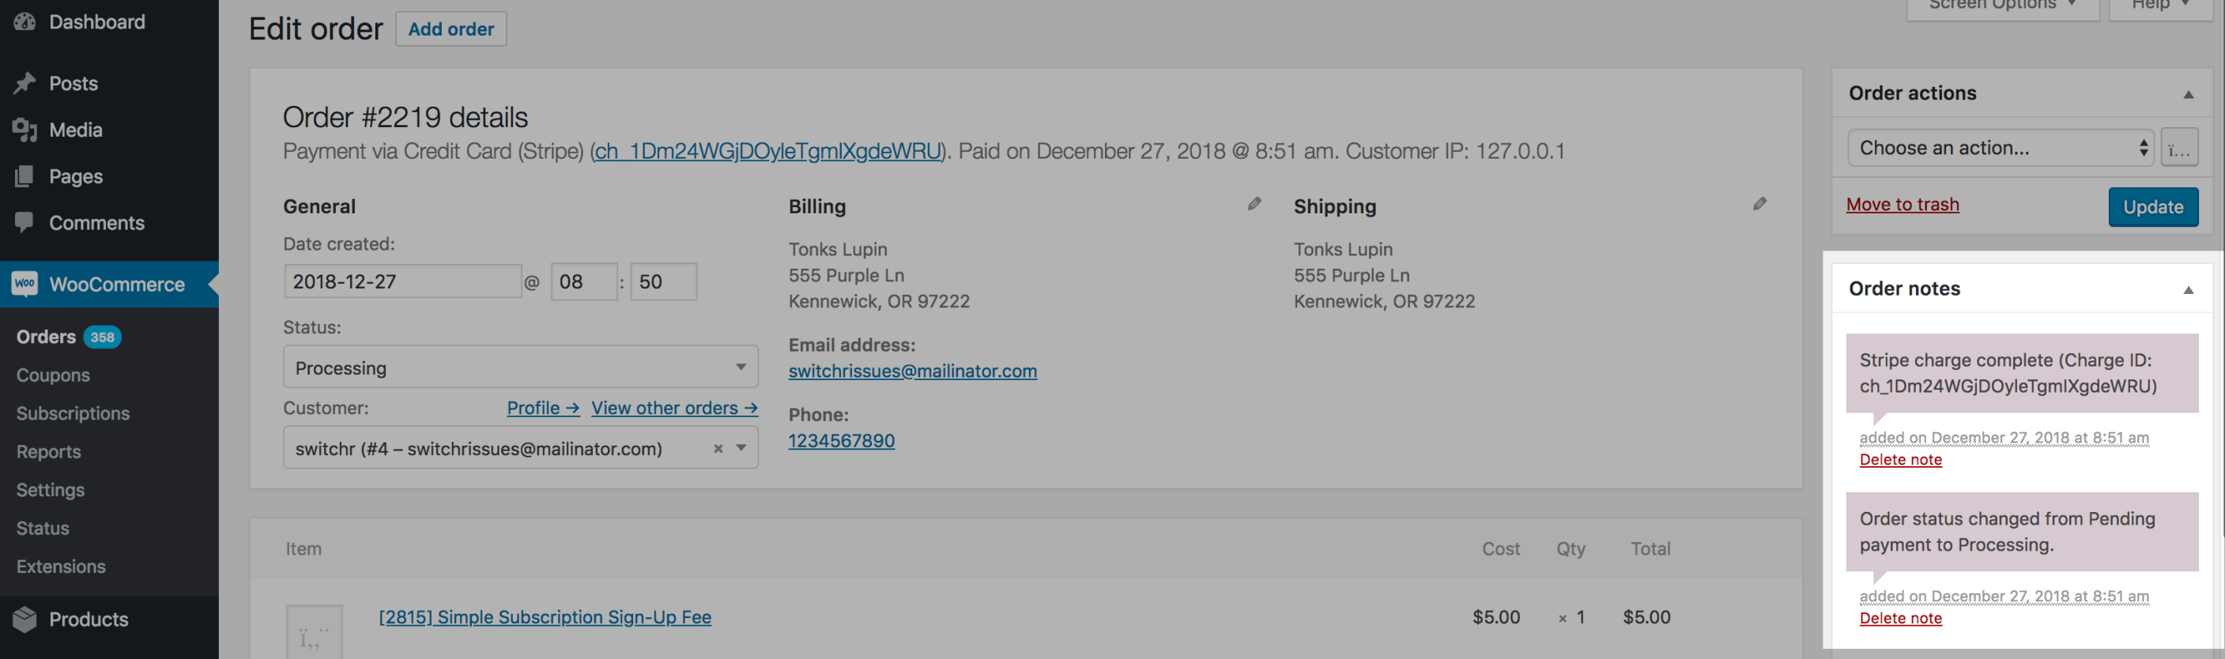Click the 'Move to trash' link
2225x659 pixels.
tap(1902, 204)
